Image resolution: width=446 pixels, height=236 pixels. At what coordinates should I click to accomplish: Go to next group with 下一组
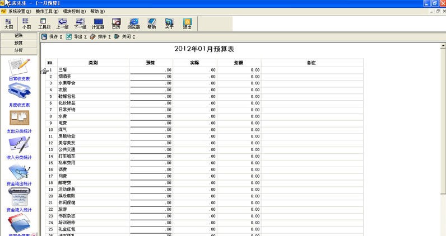tap(80, 23)
